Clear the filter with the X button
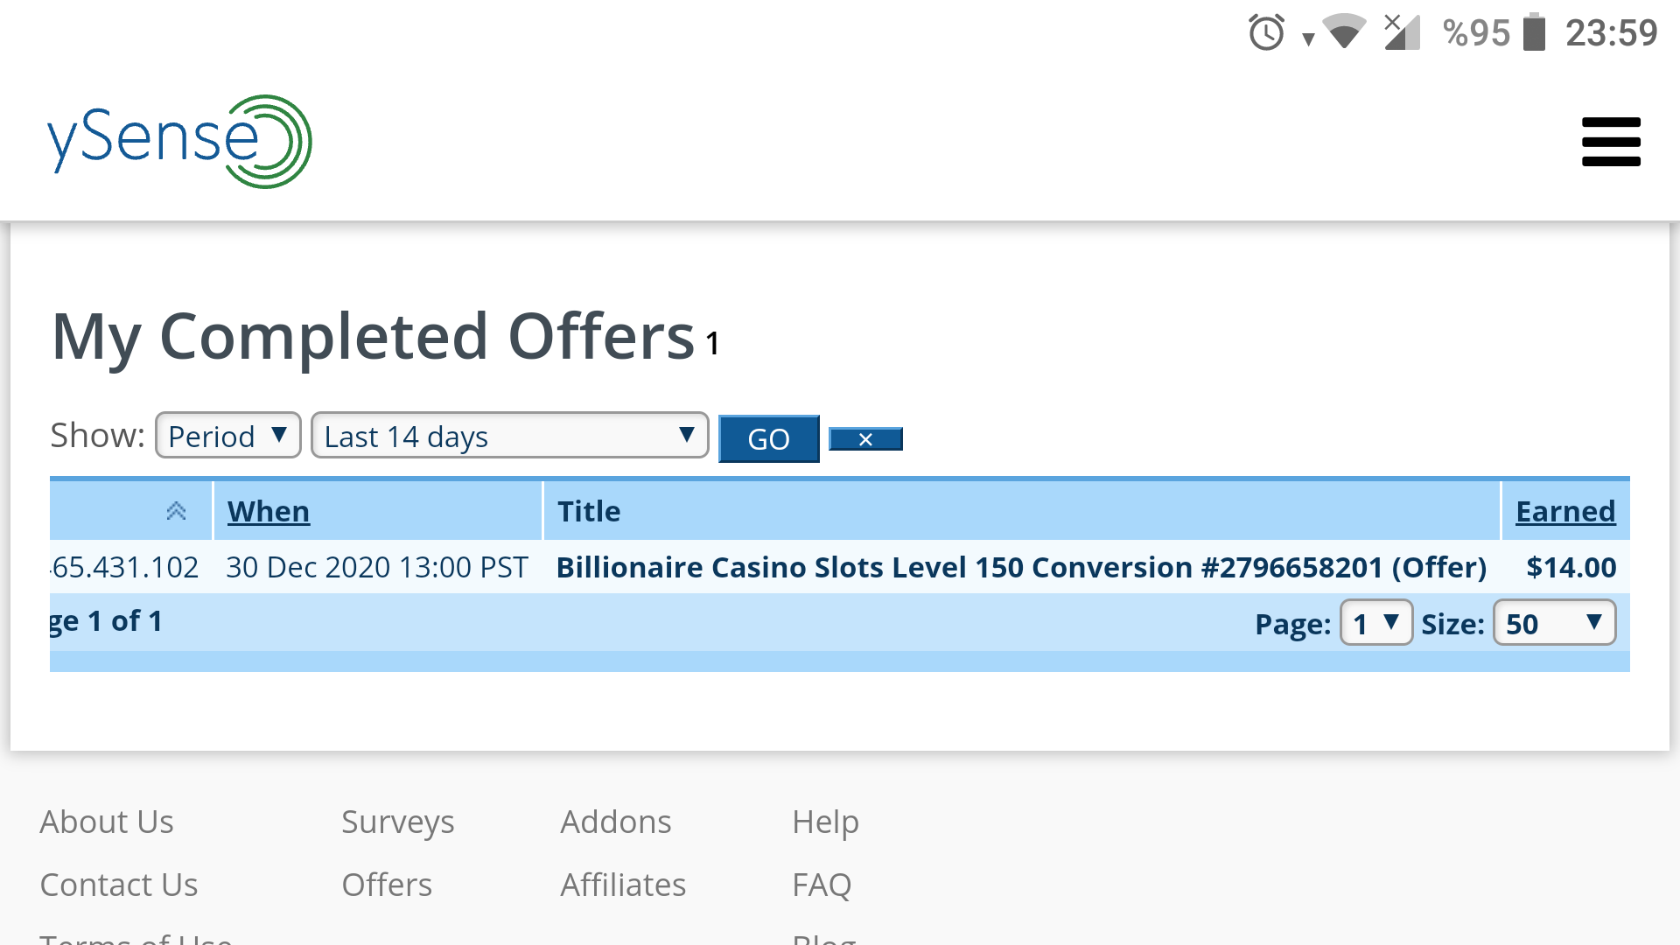The height and width of the screenshot is (945, 1680). coord(865,439)
